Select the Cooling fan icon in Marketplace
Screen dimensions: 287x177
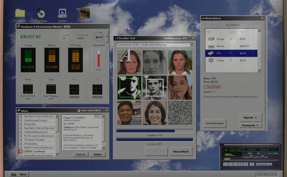211,60
